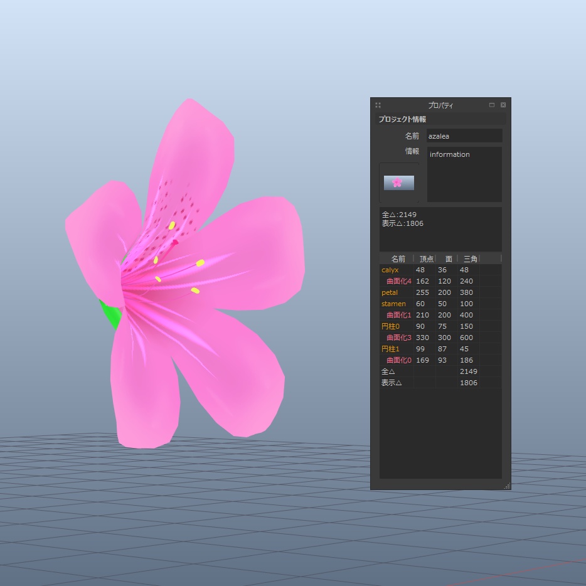
Task: Select the 円柱1 object row
Action: [390, 349]
